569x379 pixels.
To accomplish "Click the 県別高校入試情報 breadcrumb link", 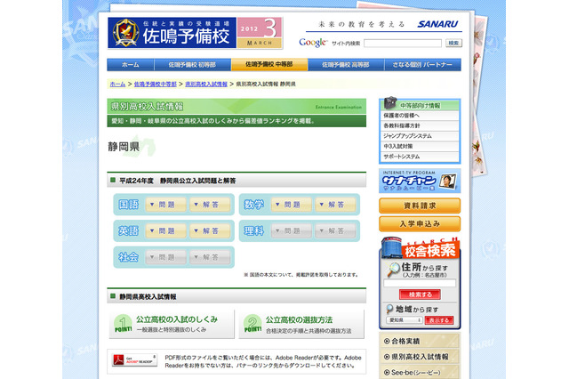I will coord(206,84).
